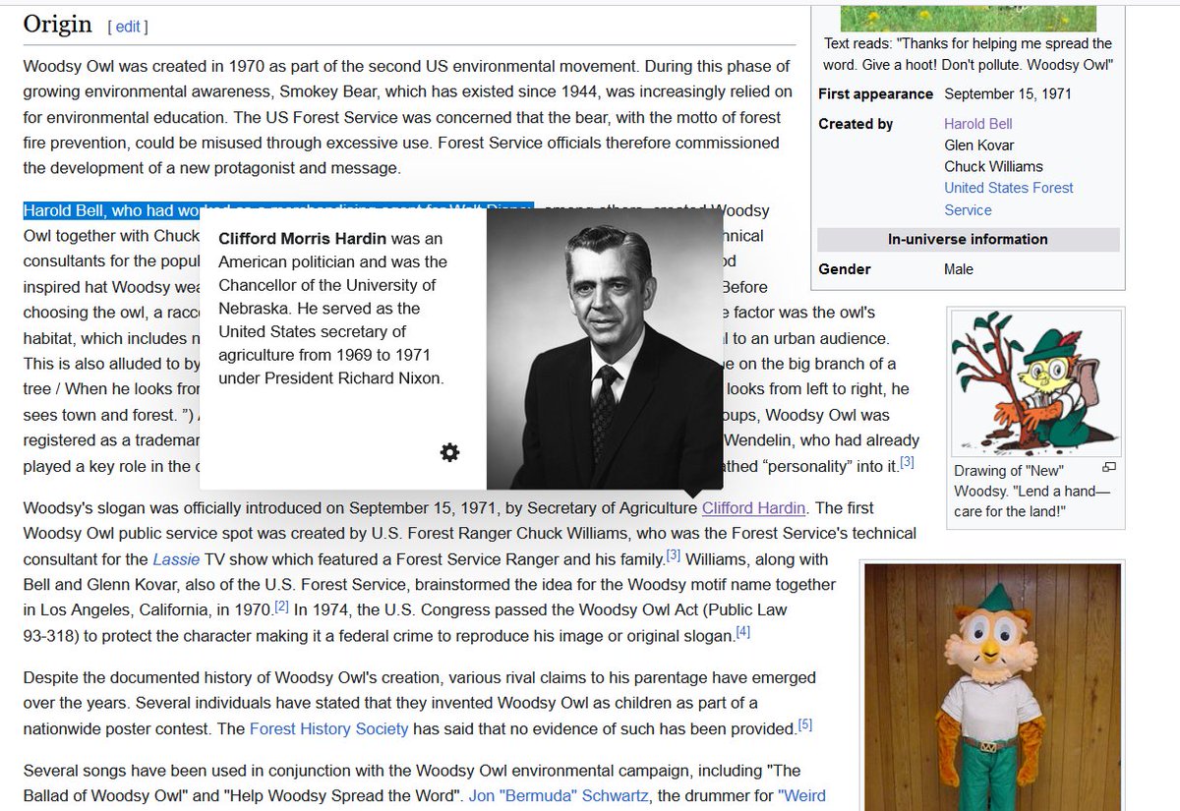Click the In-universe information header
1180x811 pixels.
coord(968,240)
